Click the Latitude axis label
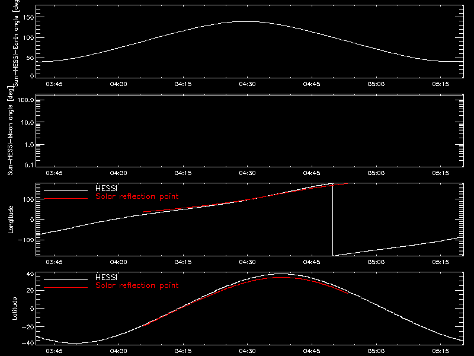This screenshot has width=474, height=356. (14, 309)
